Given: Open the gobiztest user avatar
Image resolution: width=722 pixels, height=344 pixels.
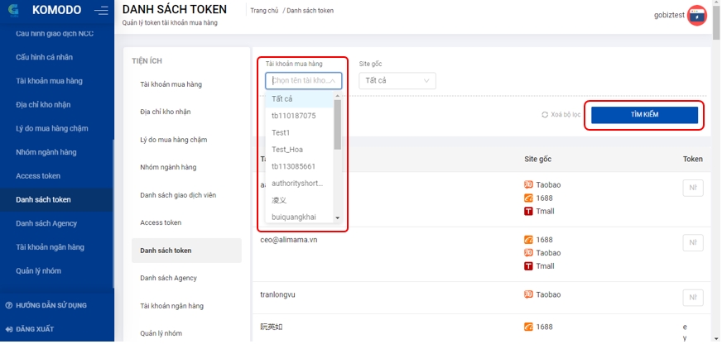Looking at the screenshot, I should tap(697, 16).
